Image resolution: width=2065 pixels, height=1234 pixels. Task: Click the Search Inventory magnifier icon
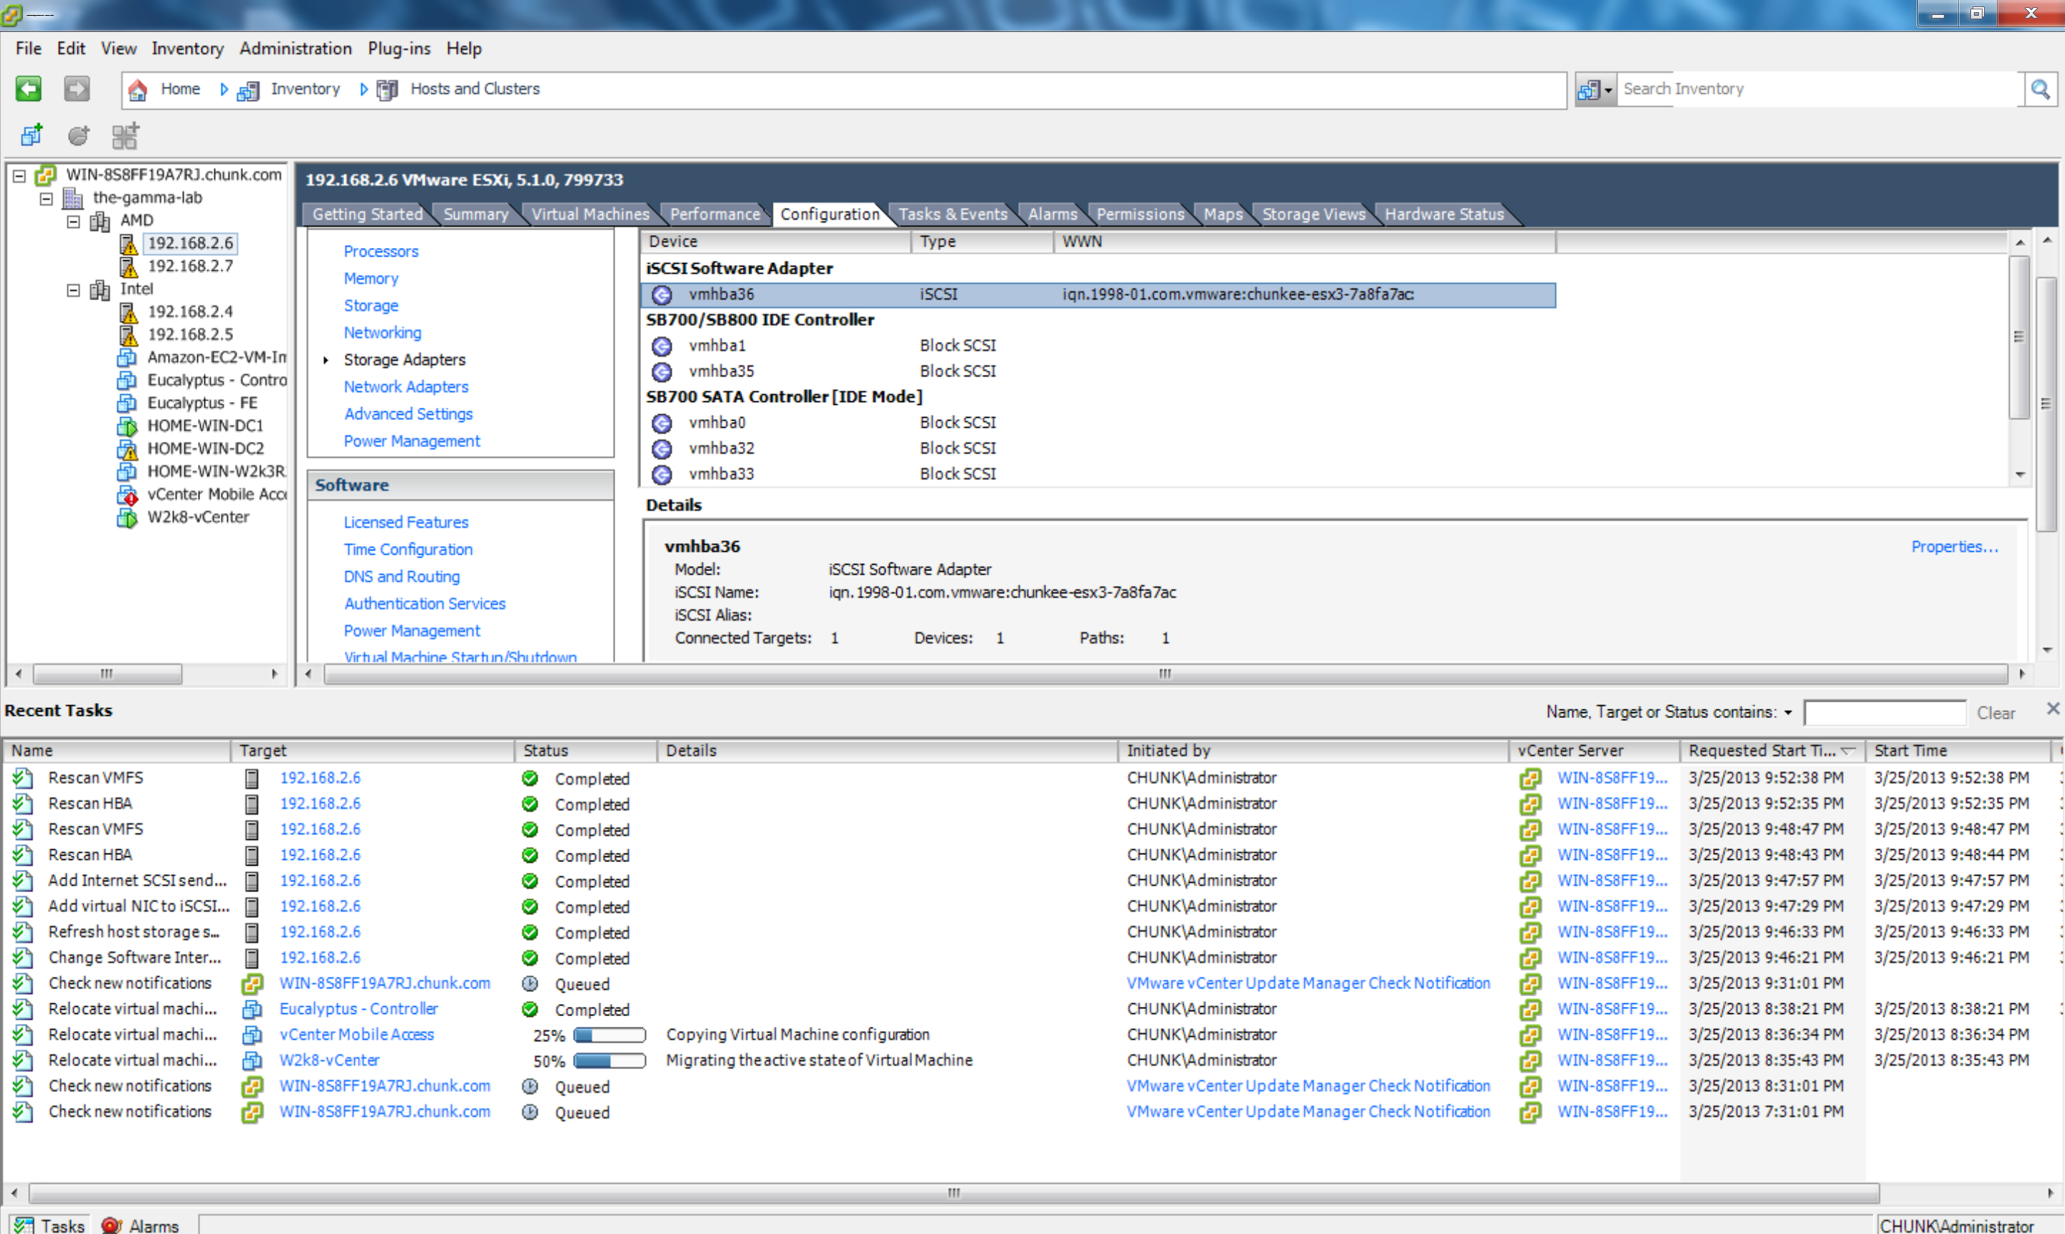pyautogui.click(x=2040, y=89)
